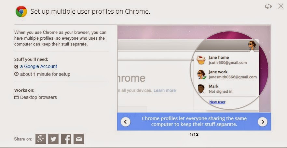Share on Facebook
Viewport: 287px width, 148px height.
pyautogui.click(x=66, y=139)
